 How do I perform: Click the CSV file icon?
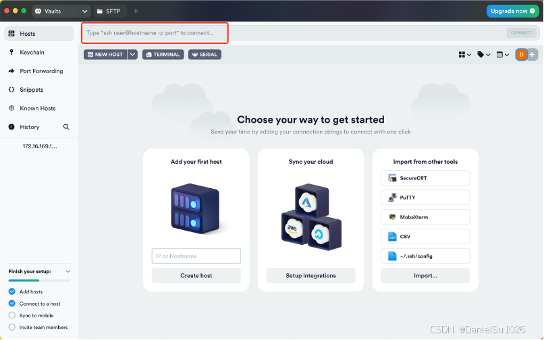pyautogui.click(x=392, y=237)
